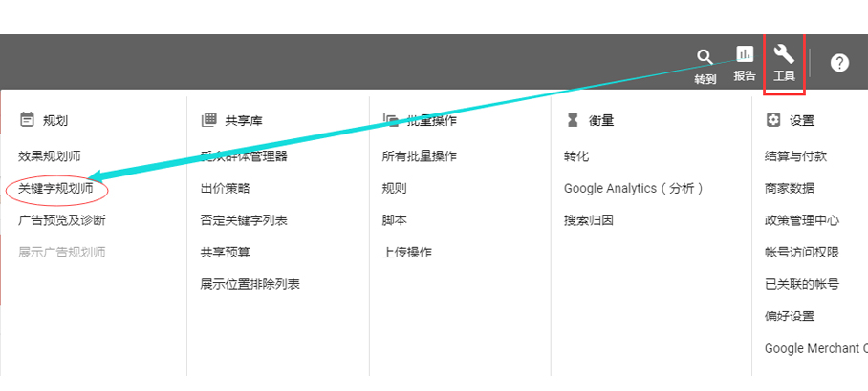
Task: Click the 工具 wrench tools icon
Action: (784, 54)
